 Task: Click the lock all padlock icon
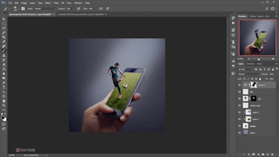click(x=260, y=79)
